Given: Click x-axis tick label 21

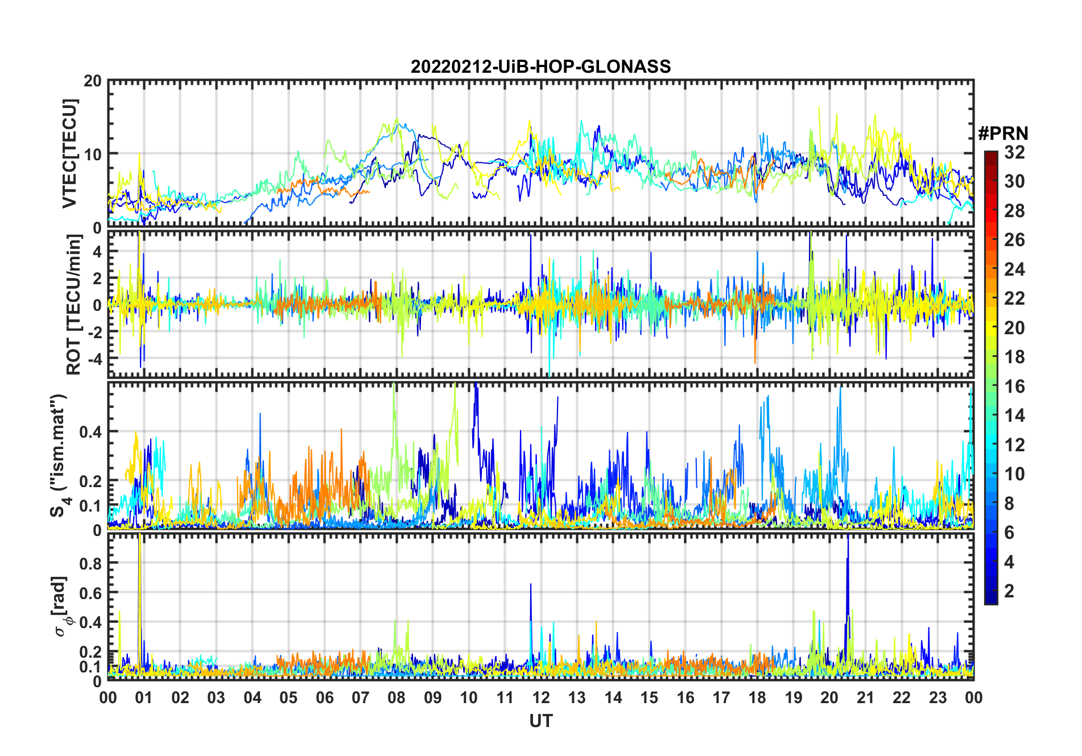Looking at the screenshot, I should pos(866,697).
